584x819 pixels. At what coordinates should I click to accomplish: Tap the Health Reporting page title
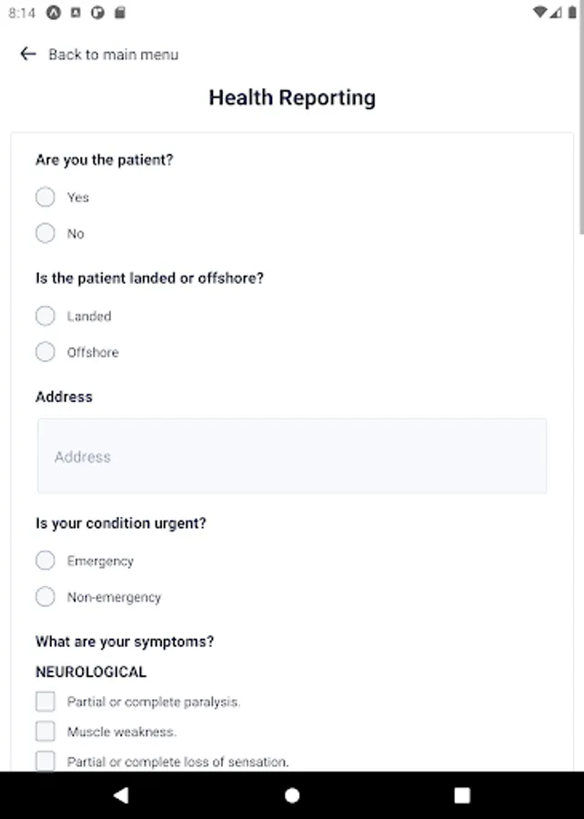tap(292, 97)
